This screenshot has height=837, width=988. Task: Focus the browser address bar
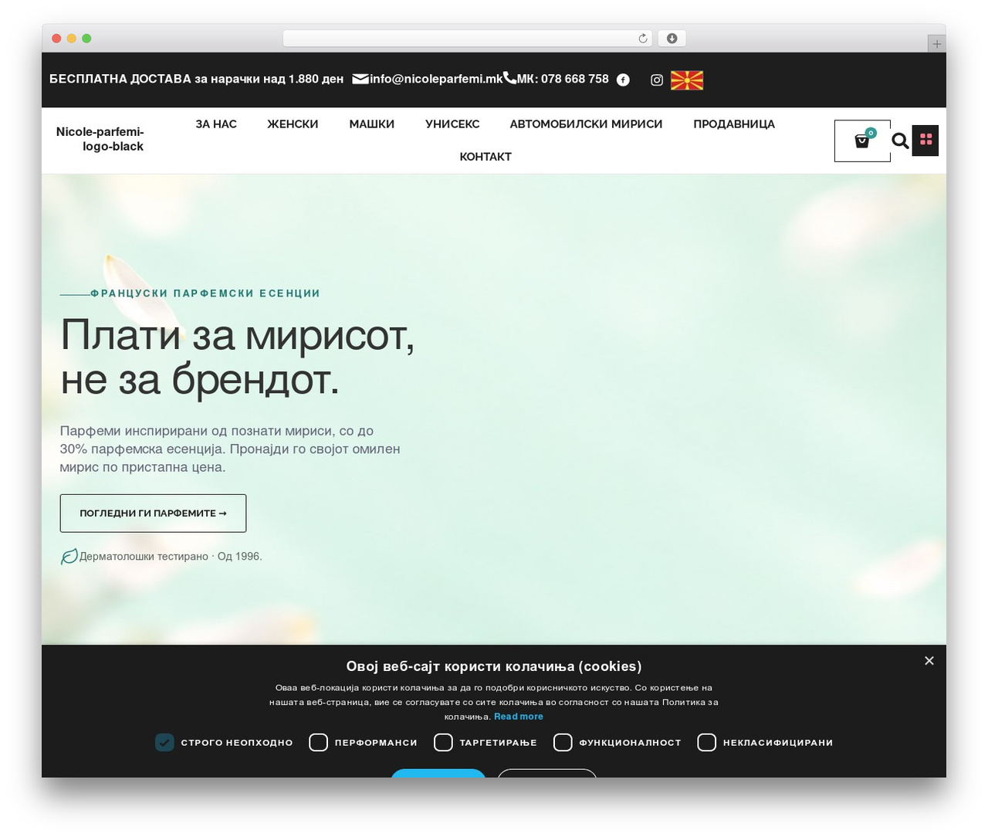(x=468, y=39)
